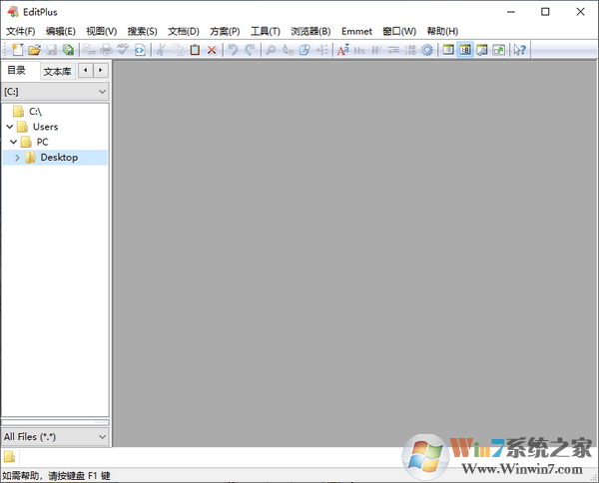Open the font Aa toolbar icon

[x=342, y=50]
